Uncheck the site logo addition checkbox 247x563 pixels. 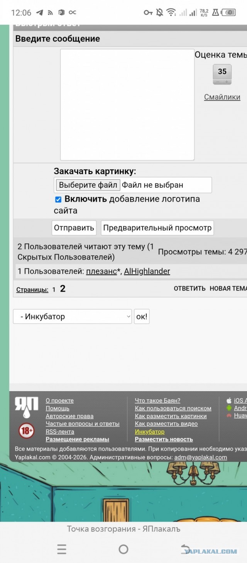(58, 199)
